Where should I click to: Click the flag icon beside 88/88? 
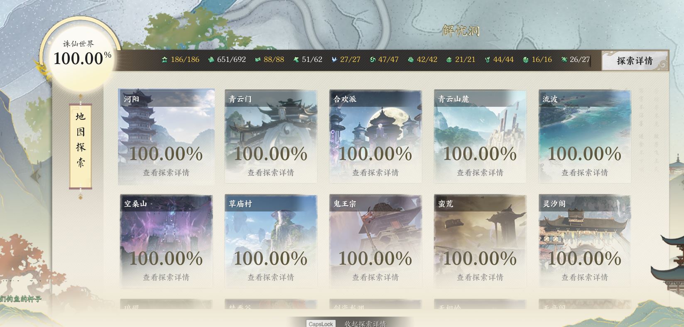pyautogui.click(x=257, y=60)
